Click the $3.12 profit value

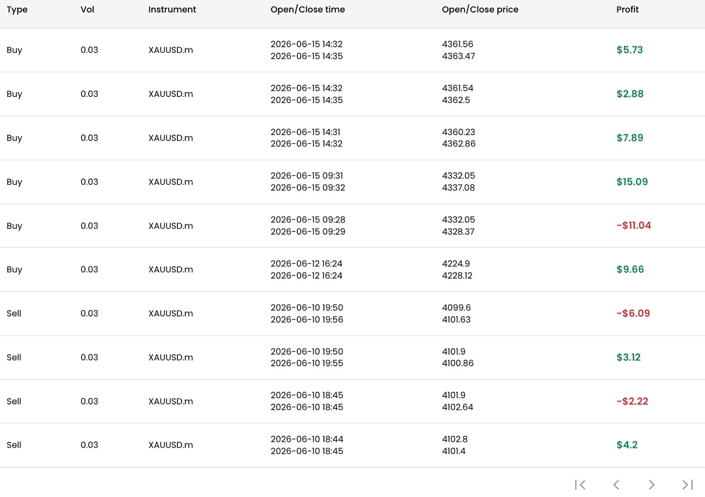628,357
